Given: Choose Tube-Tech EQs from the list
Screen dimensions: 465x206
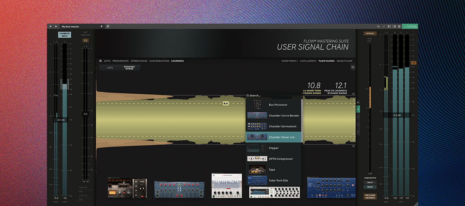Looking at the screenshot, I should point(273,180).
